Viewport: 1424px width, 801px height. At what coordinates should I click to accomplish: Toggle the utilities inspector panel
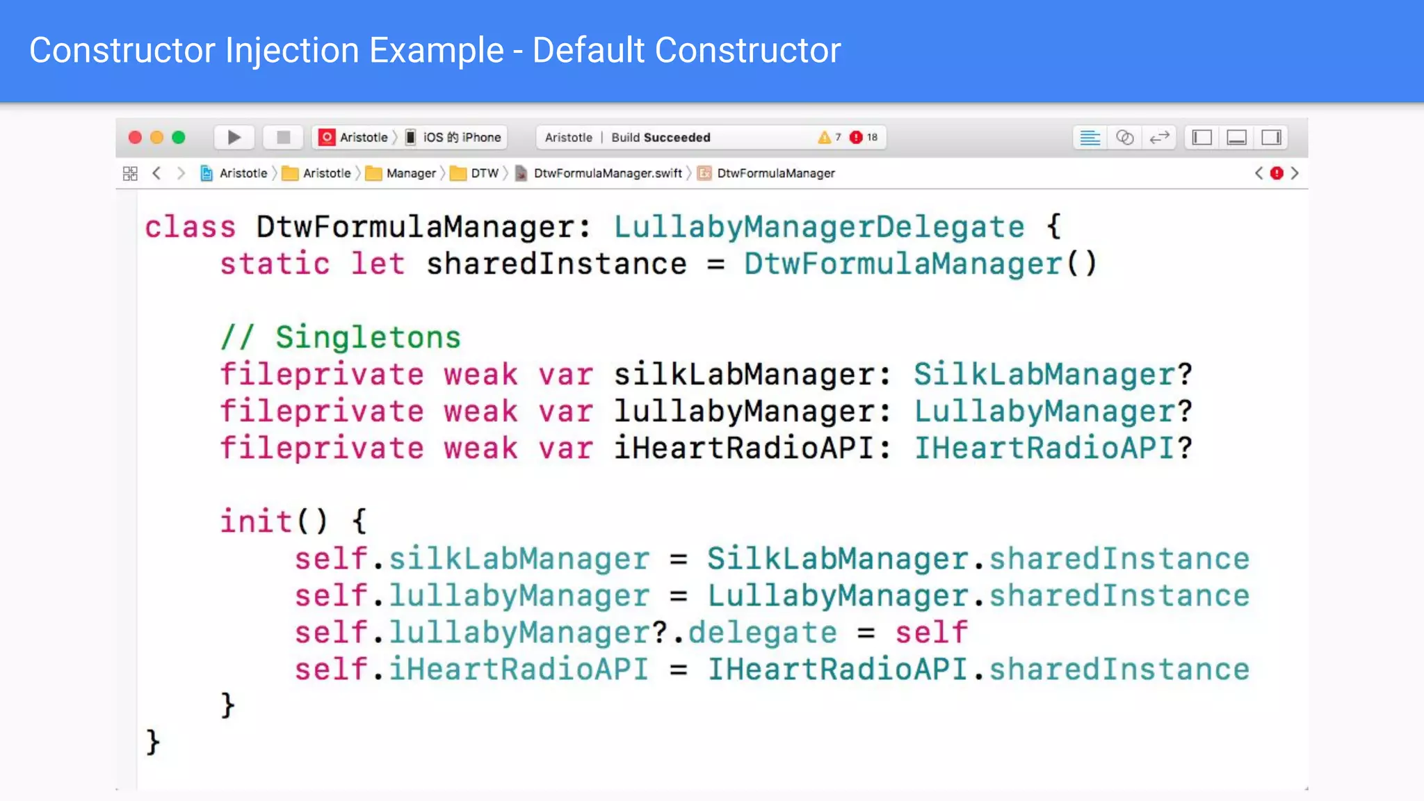1271,137
